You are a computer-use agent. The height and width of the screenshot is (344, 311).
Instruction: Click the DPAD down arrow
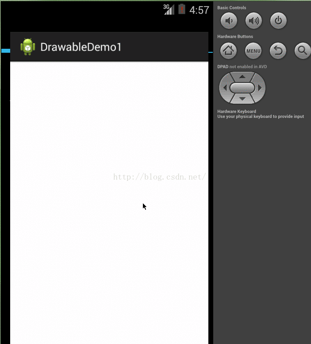coord(242,99)
